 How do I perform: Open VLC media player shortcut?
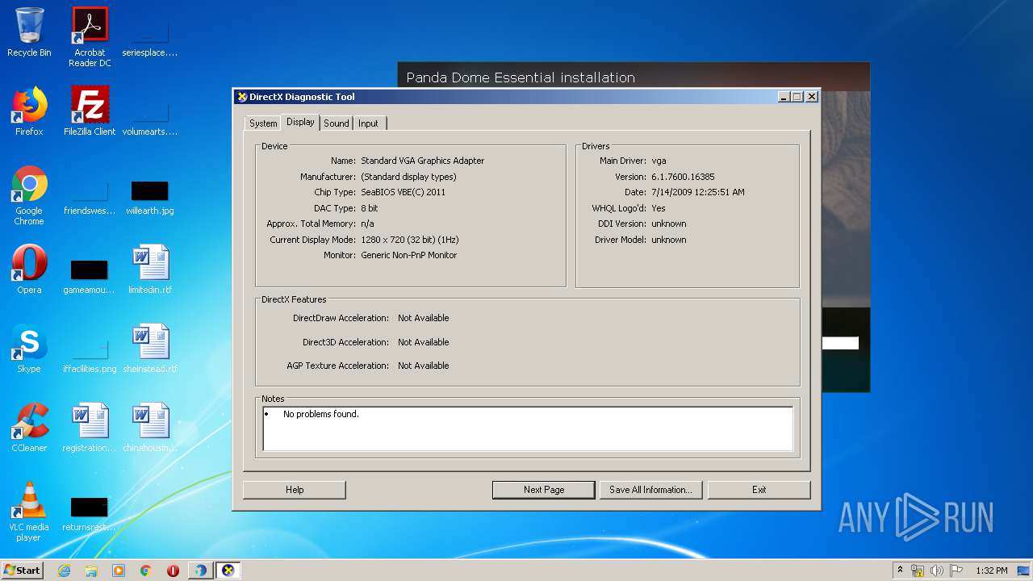[29, 512]
